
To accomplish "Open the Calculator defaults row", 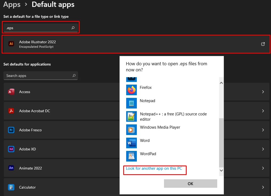I will coord(137,187).
